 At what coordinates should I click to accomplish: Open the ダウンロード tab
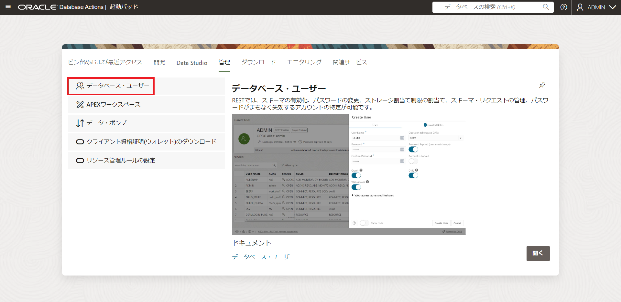click(x=258, y=62)
